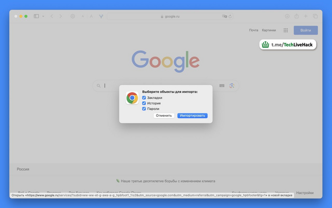Image resolution: width=332 pixels, height=208 pixels.
Task: Search by image with the lens icon
Action: (x=232, y=86)
